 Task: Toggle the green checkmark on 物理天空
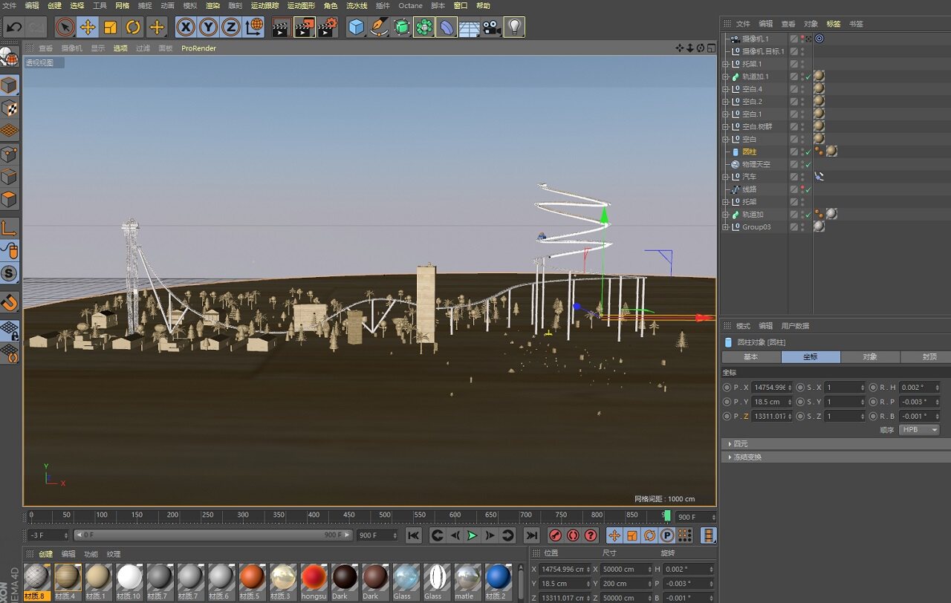point(808,164)
